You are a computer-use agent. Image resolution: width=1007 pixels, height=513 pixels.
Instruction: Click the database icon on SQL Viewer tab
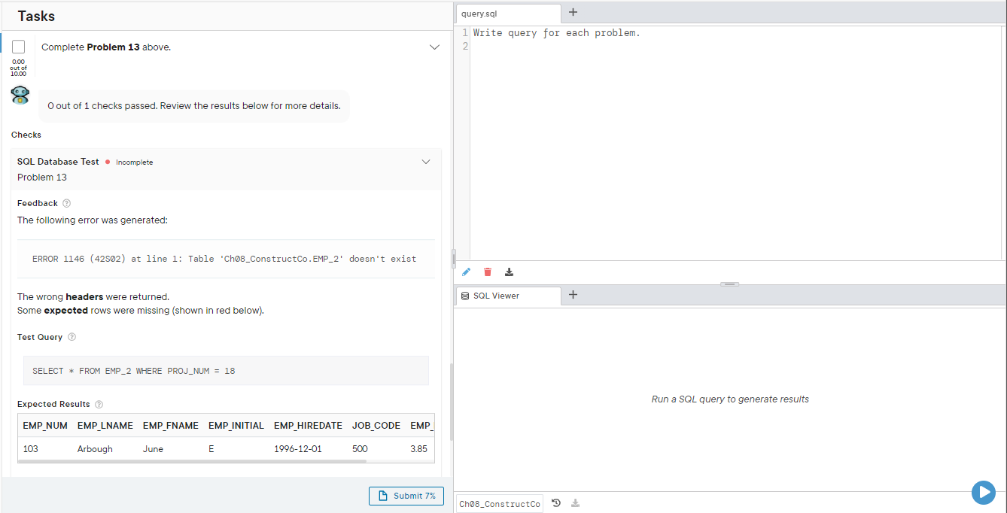(x=465, y=296)
